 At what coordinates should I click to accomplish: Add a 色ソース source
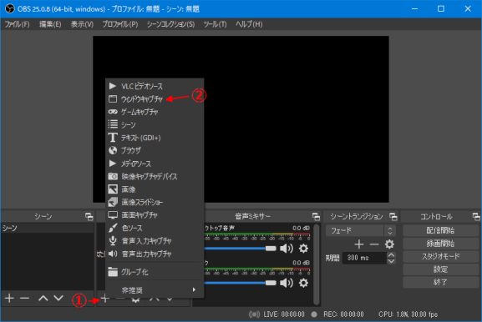coord(155,228)
